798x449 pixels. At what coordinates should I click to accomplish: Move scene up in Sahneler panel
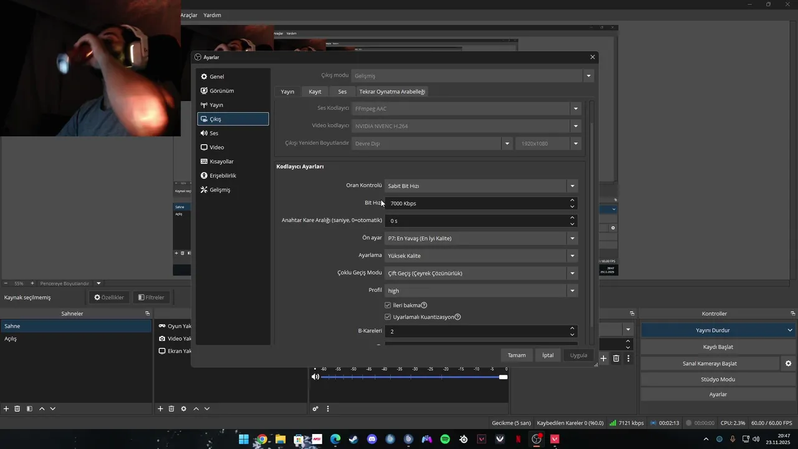tap(42, 408)
